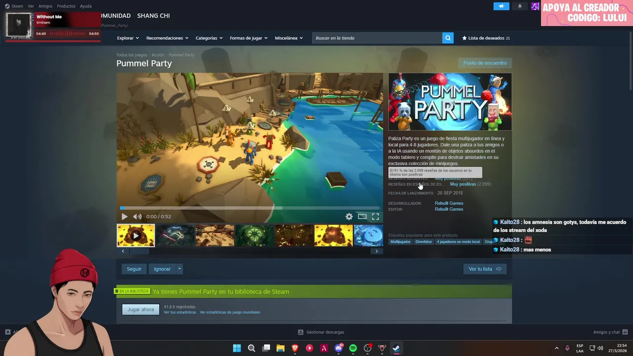633x356 pixels.
Task: Click the store search magnifier button
Action: [448, 38]
